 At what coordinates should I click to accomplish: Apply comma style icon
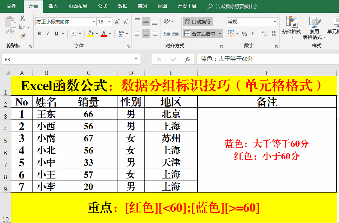[x=252, y=33]
